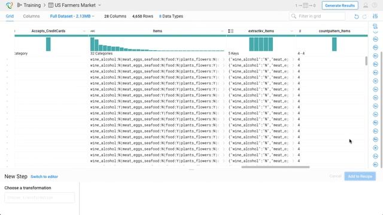
Task: Click the countpattern_Items histogram bar
Action: 334,44
